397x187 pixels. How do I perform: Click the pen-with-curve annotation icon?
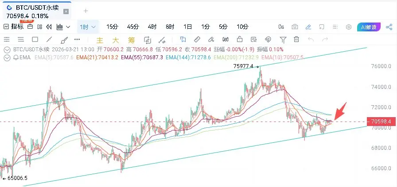211,39
